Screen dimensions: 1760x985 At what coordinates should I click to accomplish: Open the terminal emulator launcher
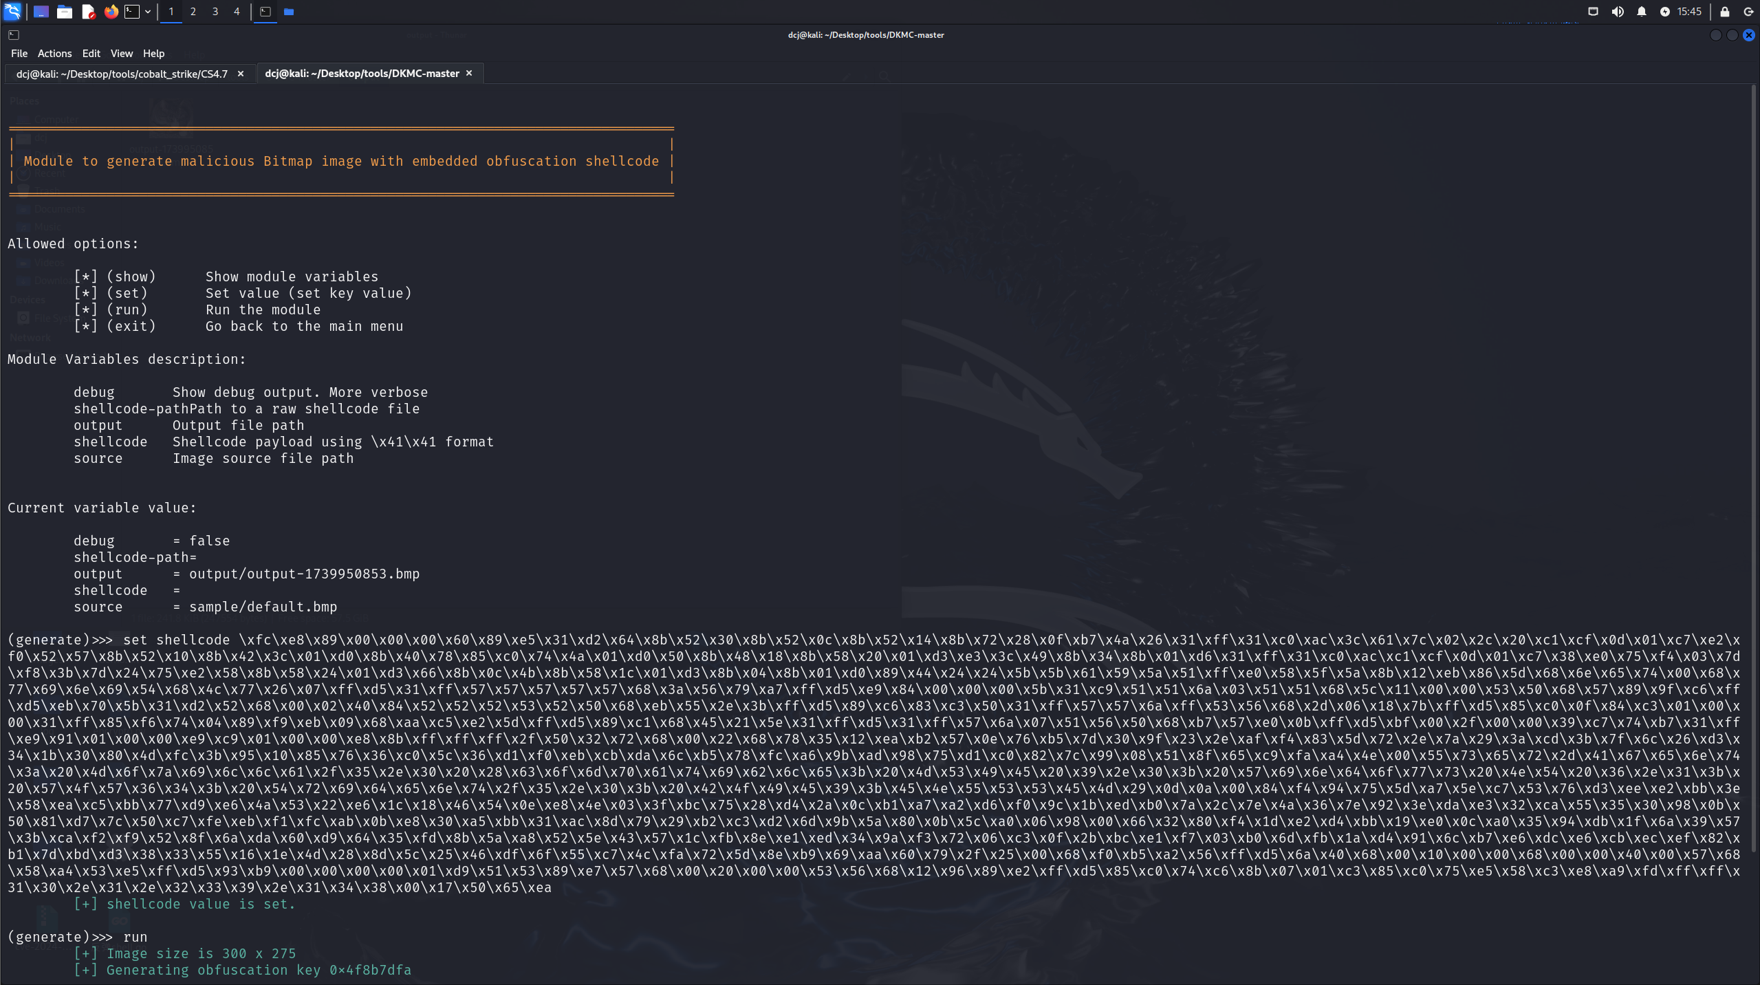point(132,12)
